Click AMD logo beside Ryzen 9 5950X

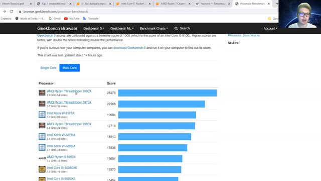[x=42, y=158]
